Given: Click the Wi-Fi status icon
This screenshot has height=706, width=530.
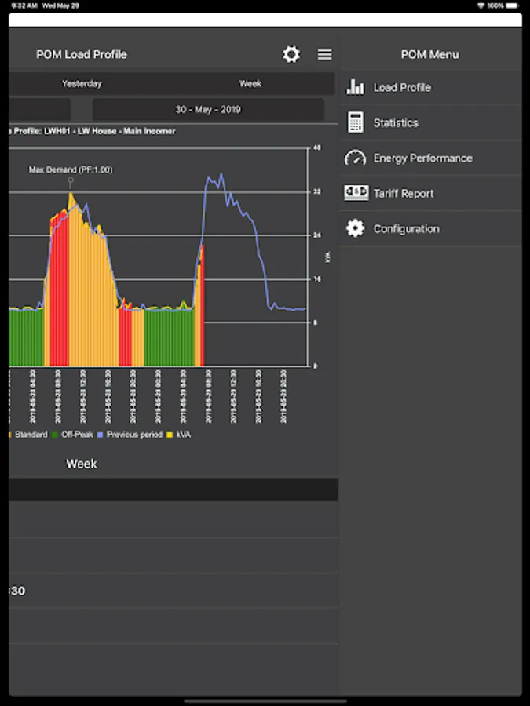Looking at the screenshot, I should (x=481, y=5).
